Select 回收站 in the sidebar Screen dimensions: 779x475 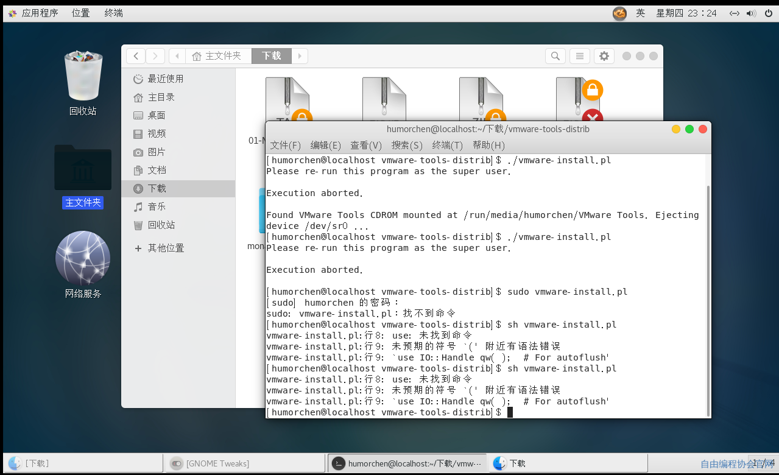click(178, 225)
